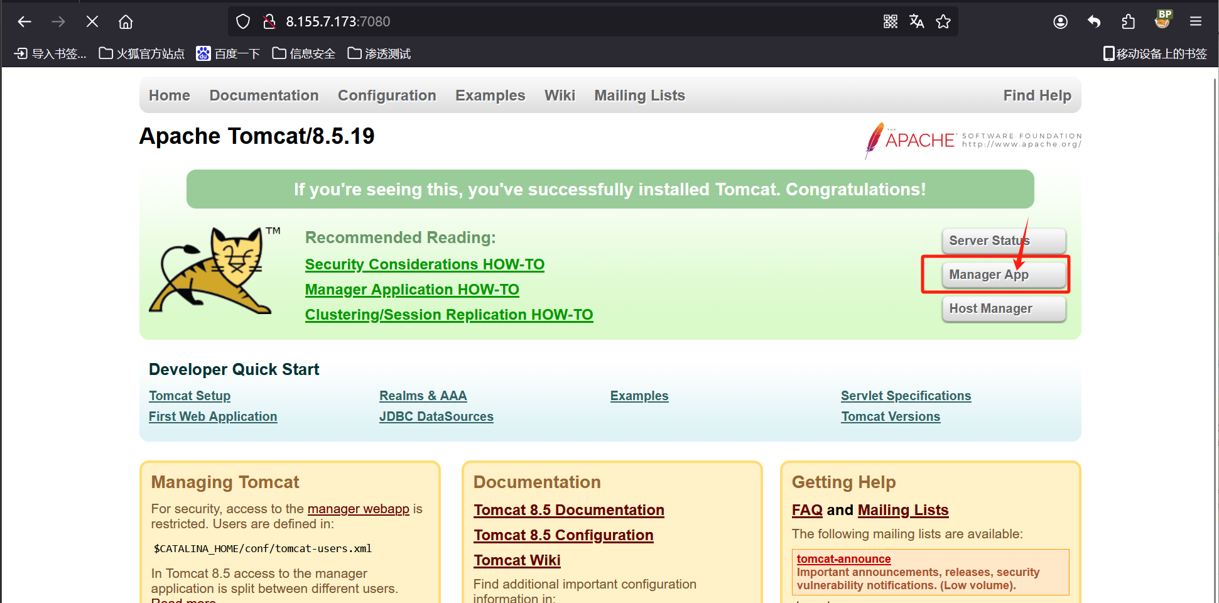The width and height of the screenshot is (1219, 603).
Task: Open Tomcat 8.5 Configuration link
Action: [x=563, y=535]
